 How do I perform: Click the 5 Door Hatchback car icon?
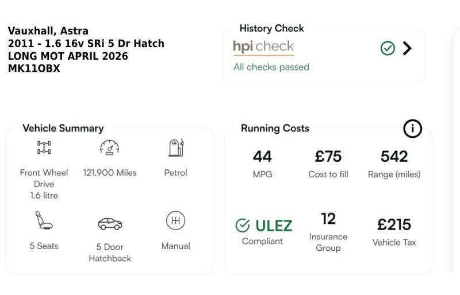point(110,224)
